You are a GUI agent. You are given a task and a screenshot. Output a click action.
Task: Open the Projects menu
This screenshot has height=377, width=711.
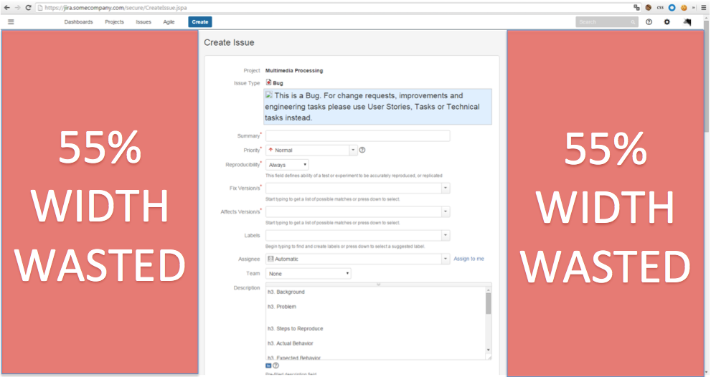coord(114,22)
